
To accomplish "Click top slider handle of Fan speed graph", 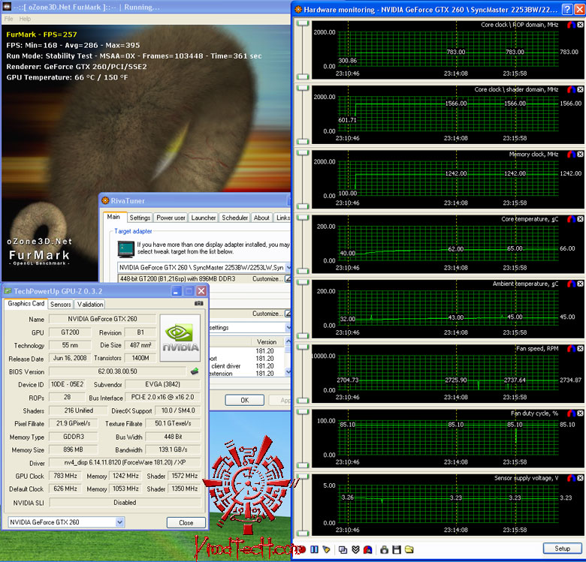I will (302, 347).
